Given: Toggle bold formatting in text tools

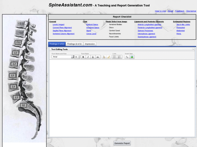Looking at the screenshot, I should 83,57.
